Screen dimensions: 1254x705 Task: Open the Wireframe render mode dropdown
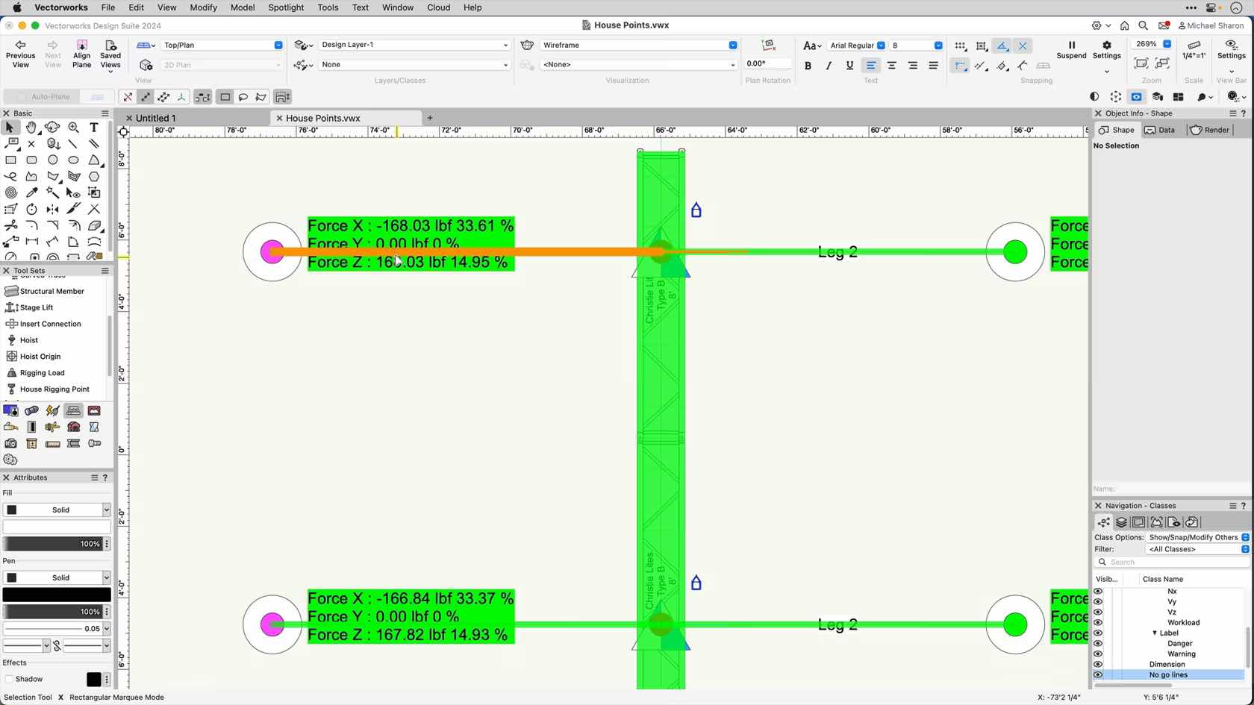pos(639,45)
